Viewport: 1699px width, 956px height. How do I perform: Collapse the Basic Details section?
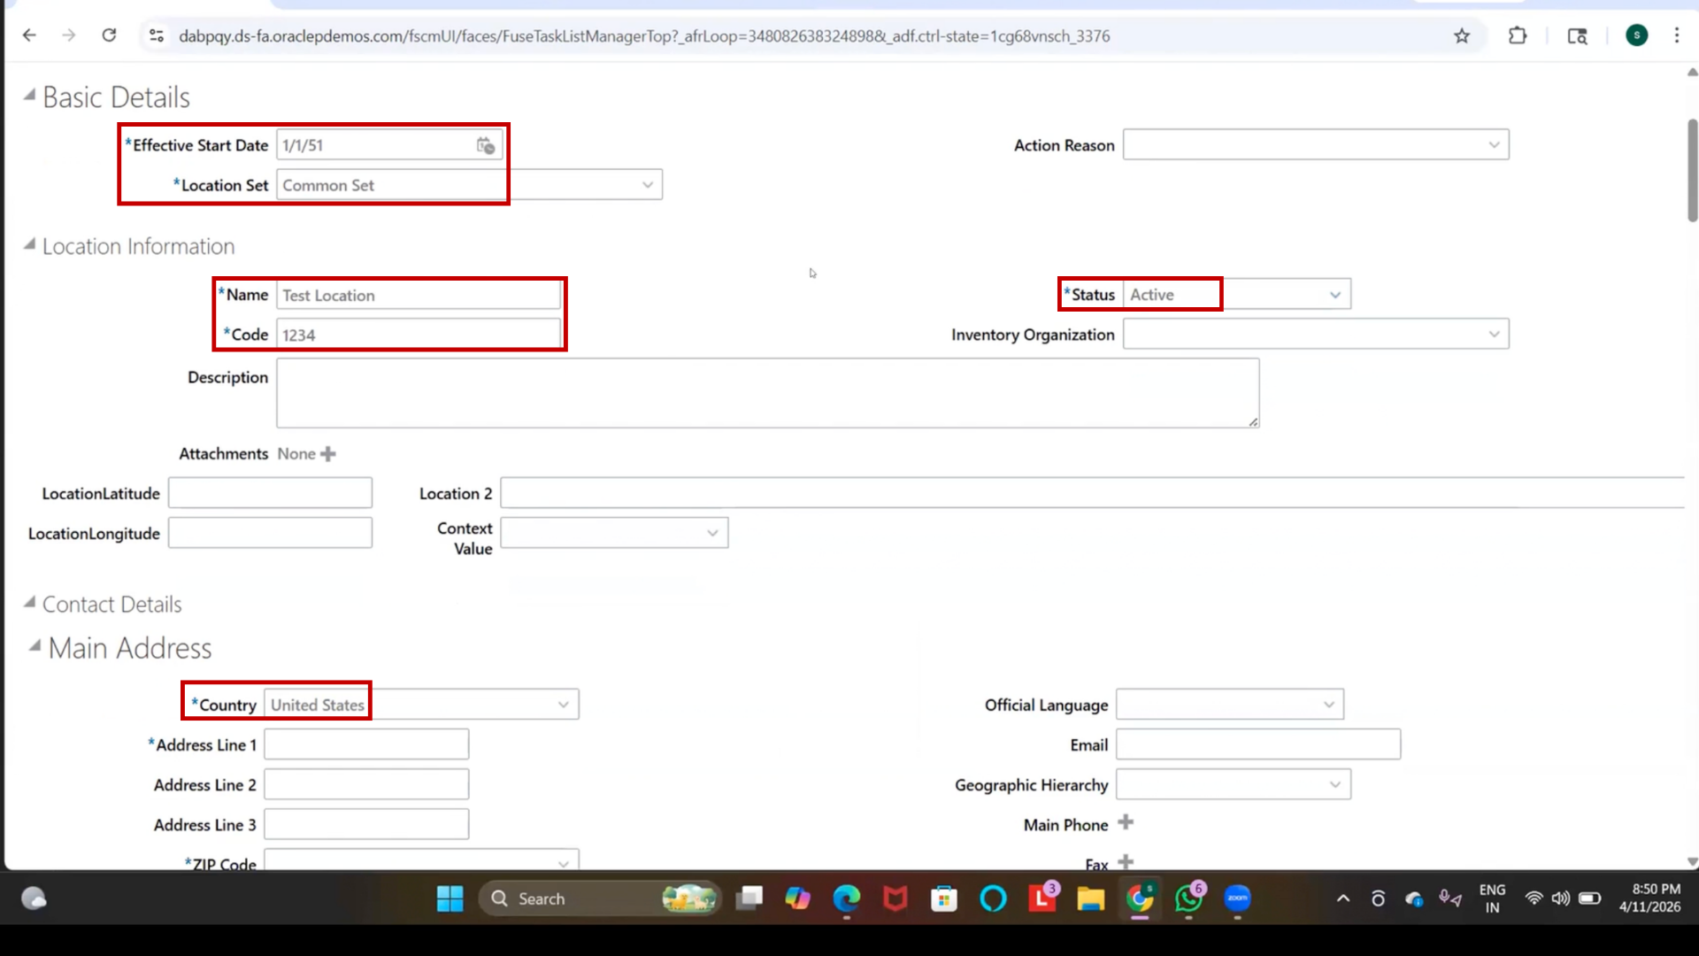pyautogui.click(x=29, y=95)
